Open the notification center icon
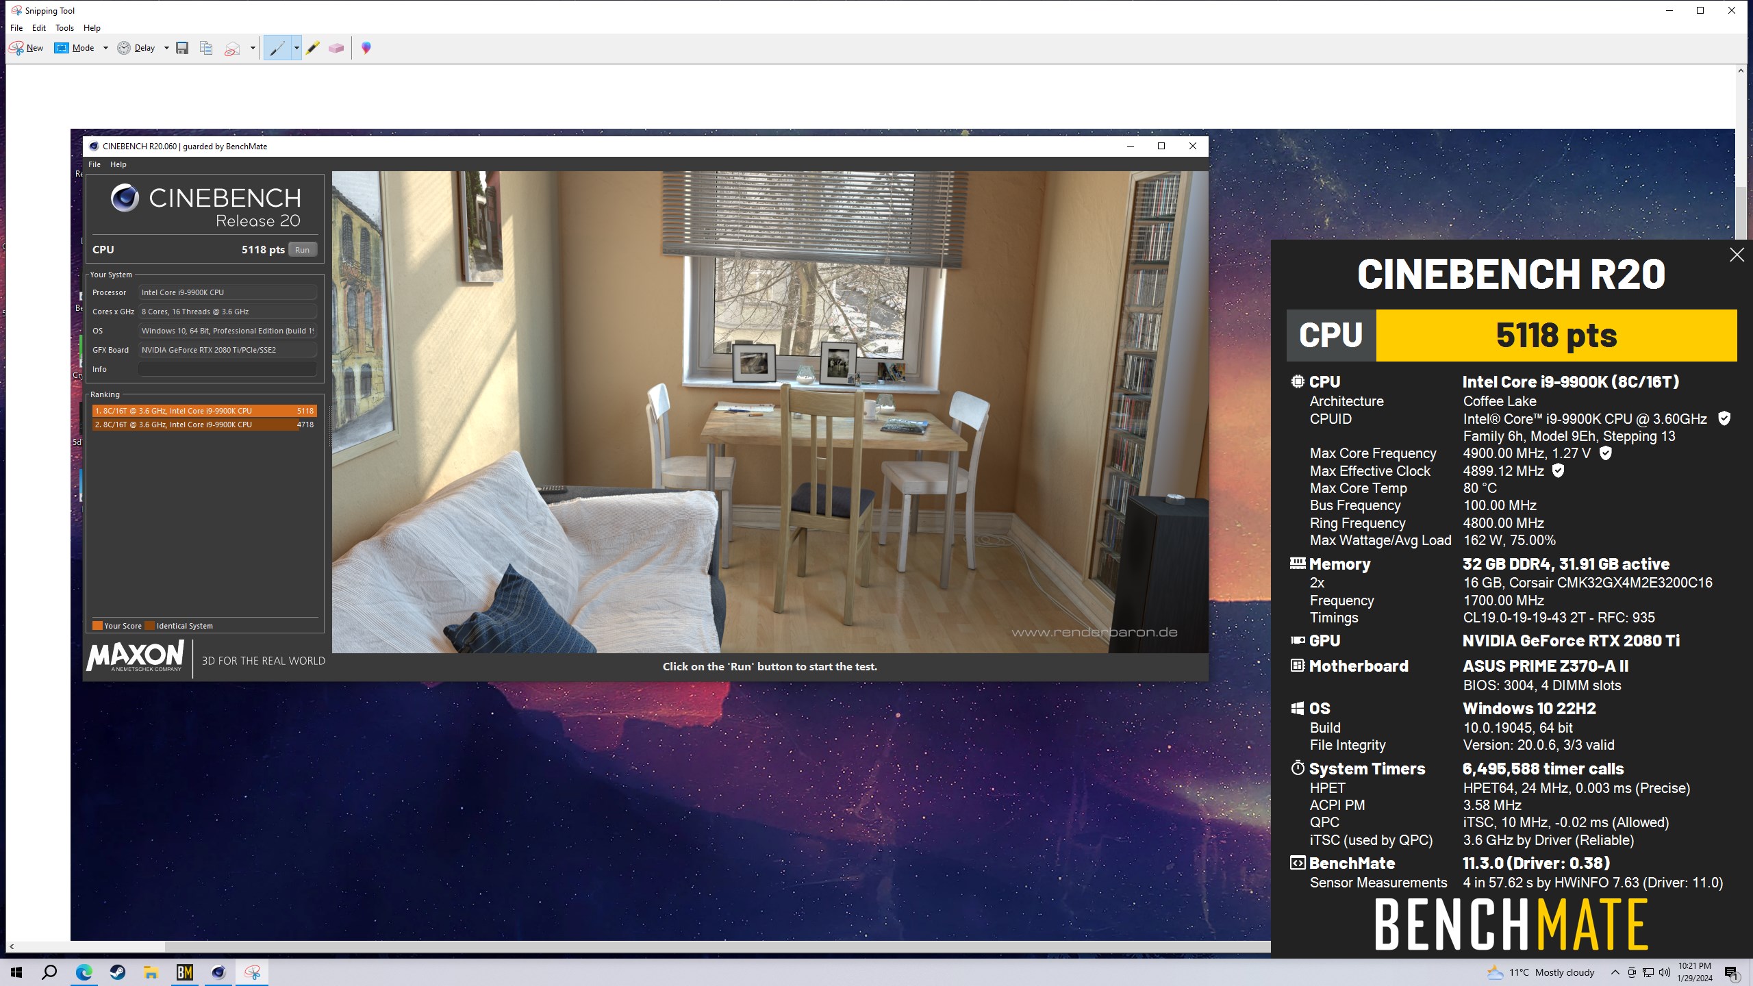 click(1731, 972)
